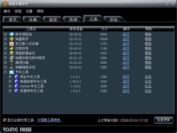Click the 专杀工具 folder icon

(x=12, y=72)
